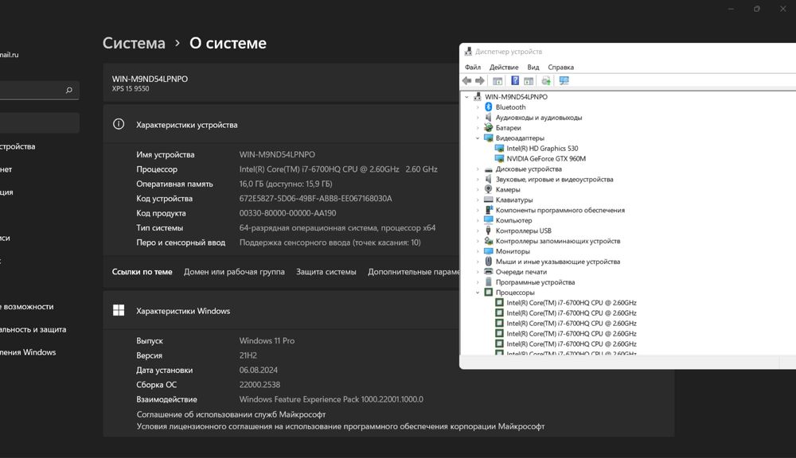Click the search magnifier icon in Settings
This screenshot has width=796, height=458.
[69, 91]
